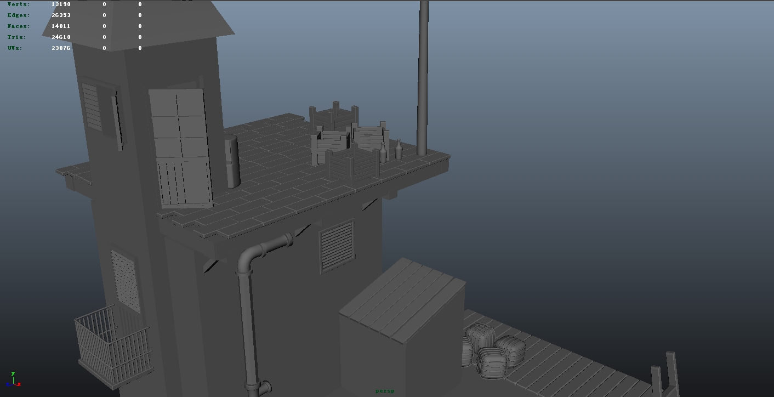This screenshot has height=397, width=774.
Task: Click the Verts count label in HUD
Action: pyautogui.click(x=19, y=4)
